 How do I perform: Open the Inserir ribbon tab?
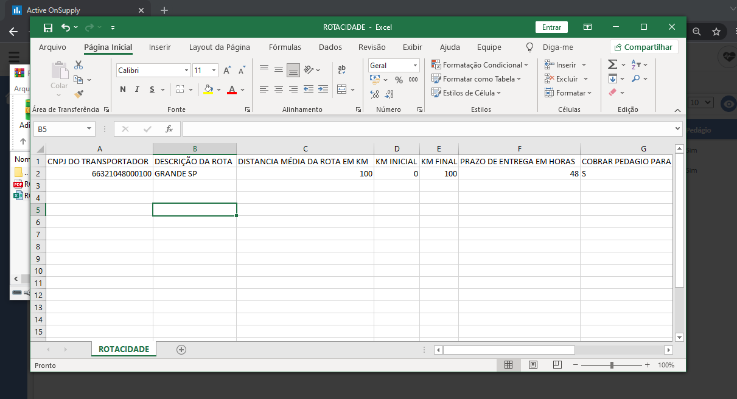(x=160, y=47)
